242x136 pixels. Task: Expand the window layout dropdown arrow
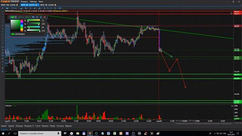click(x=9, y=8)
